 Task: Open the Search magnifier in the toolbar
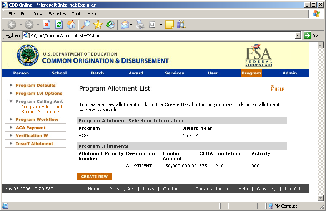[x=85, y=25]
